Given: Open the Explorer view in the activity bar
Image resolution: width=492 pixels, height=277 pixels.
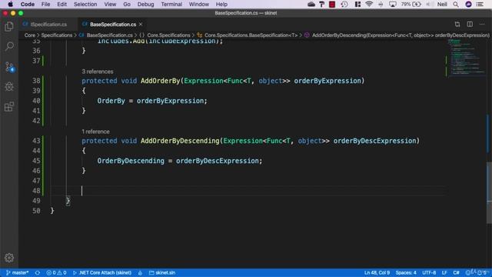Looking at the screenshot, I should (x=9, y=27).
